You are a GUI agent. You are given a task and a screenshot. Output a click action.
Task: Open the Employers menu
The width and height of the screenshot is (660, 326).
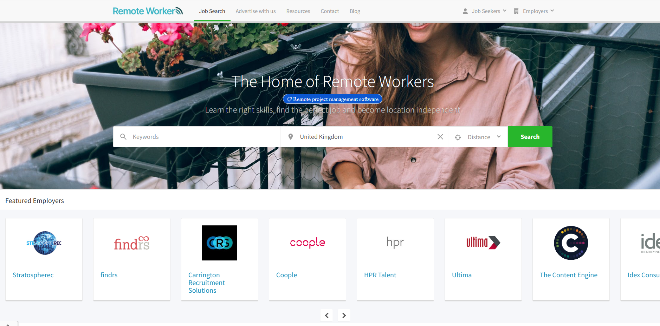534,11
